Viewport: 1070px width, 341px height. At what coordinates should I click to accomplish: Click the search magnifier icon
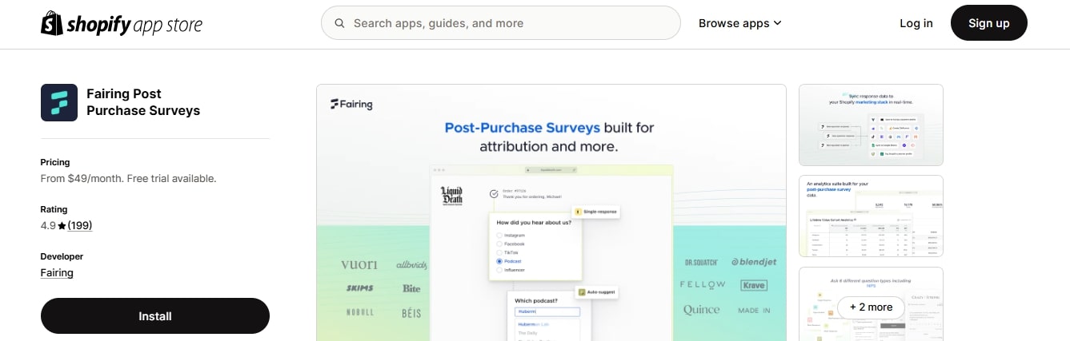pyautogui.click(x=339, y=23)
